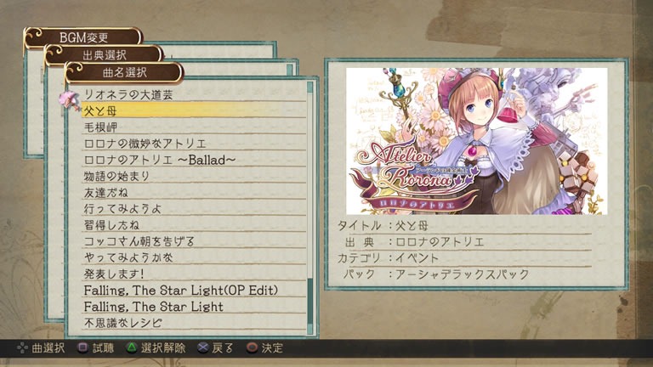Click the square 試聴 preview button icon

(82, 347)
